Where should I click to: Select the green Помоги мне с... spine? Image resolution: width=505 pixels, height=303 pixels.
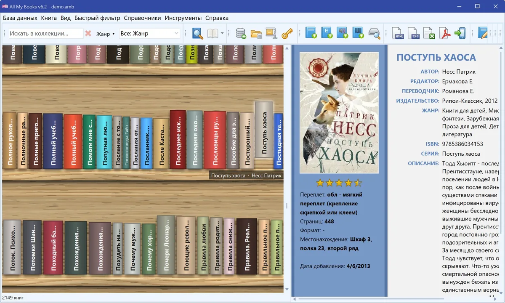[89, 142]
